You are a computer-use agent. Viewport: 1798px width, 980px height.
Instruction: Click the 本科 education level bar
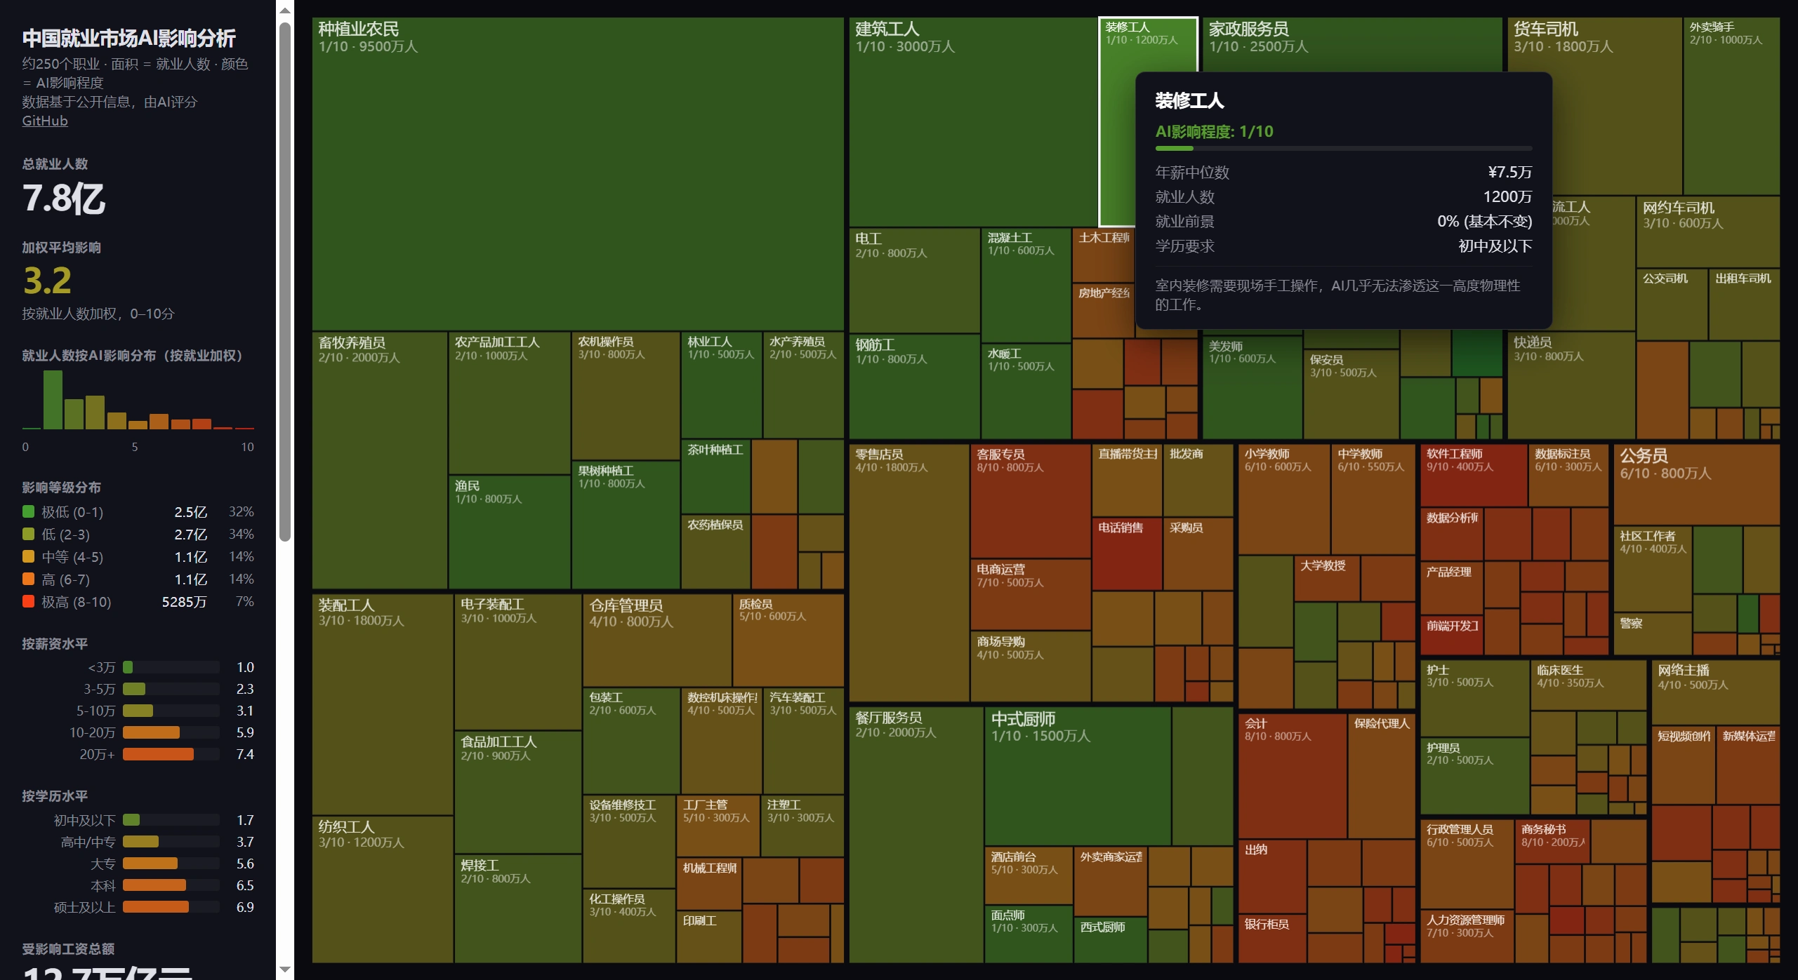(x=154, y=885)
